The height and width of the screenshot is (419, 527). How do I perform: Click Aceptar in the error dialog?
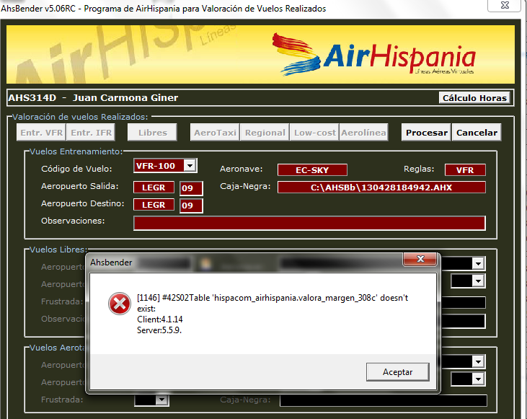pyautogui.click(x=398, y=372)
